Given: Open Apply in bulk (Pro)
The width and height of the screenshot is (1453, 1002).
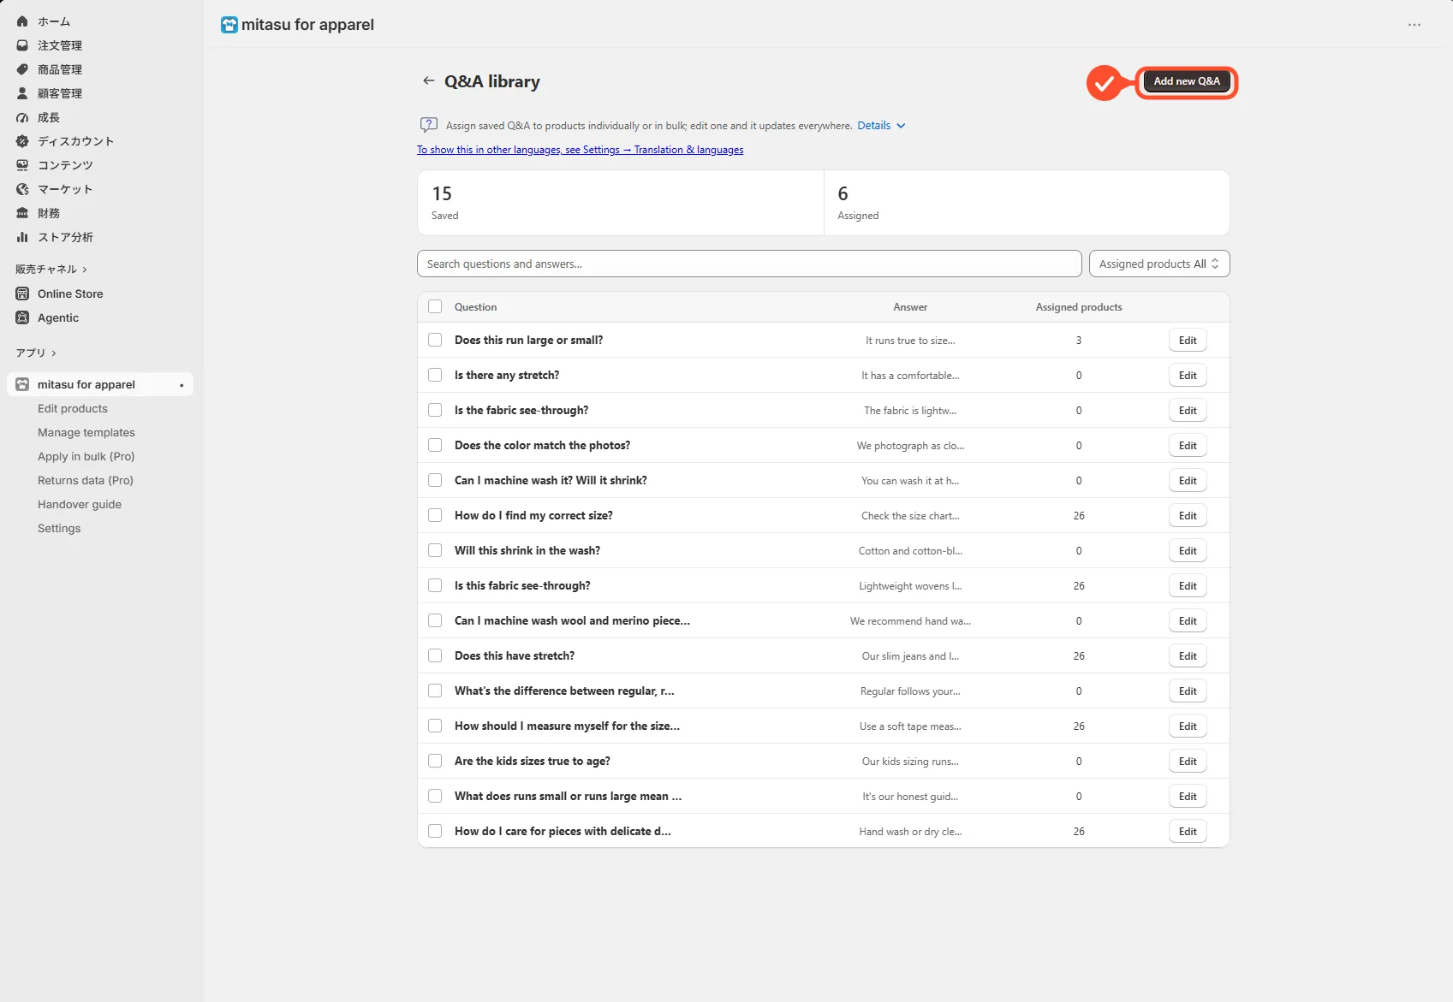Looking at the screenshot, I should pos(86,456).
